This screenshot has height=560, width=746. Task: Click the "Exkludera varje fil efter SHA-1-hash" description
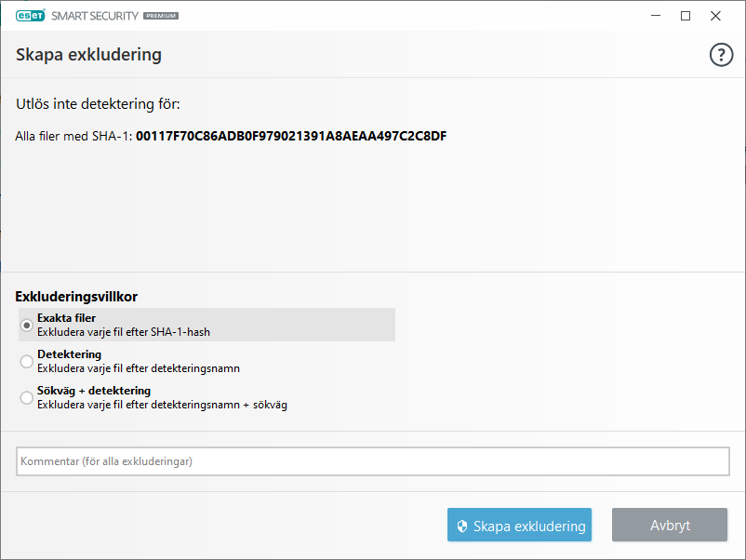point(130,331)
